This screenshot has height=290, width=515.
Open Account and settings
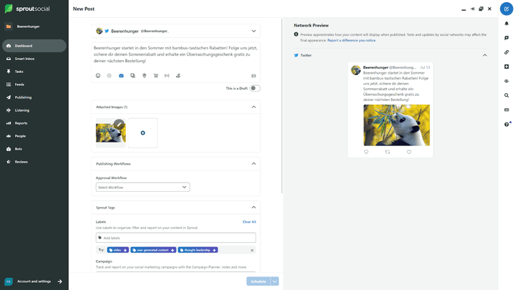33,281
